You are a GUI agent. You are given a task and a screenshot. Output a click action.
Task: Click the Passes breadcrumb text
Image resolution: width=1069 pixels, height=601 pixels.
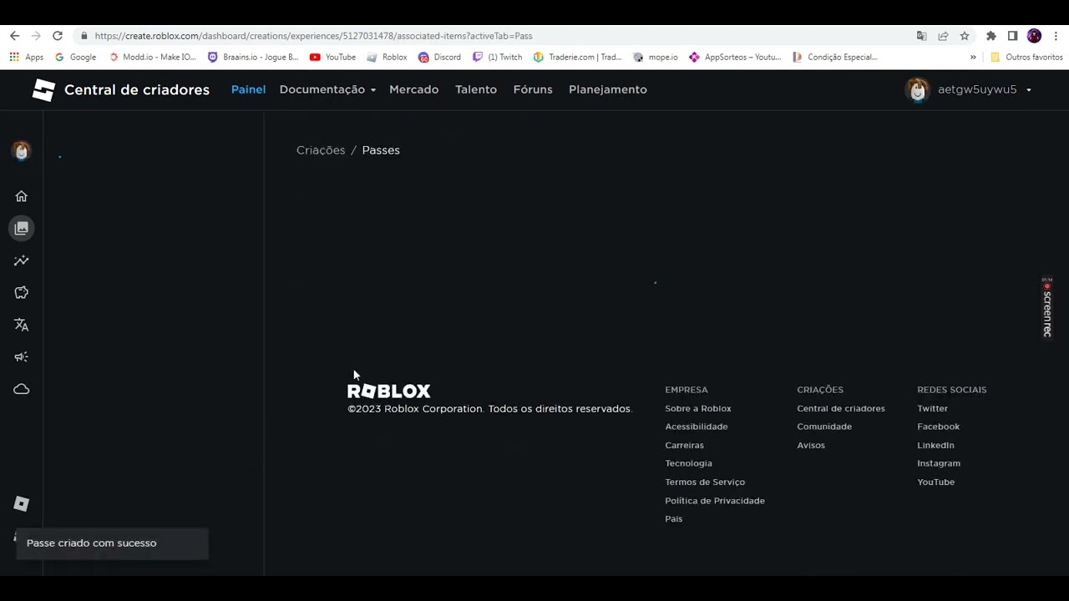(x=381, y=150)
